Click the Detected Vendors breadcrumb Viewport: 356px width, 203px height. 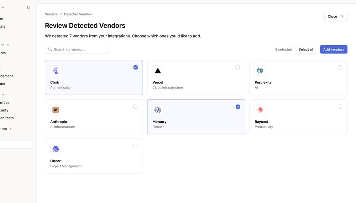click(78, 14)
